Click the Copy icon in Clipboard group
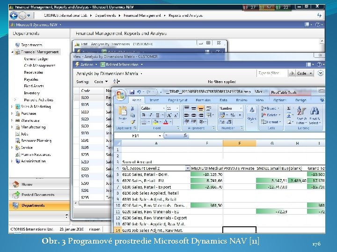The image size is (337, 252). [x=132, y=115]
